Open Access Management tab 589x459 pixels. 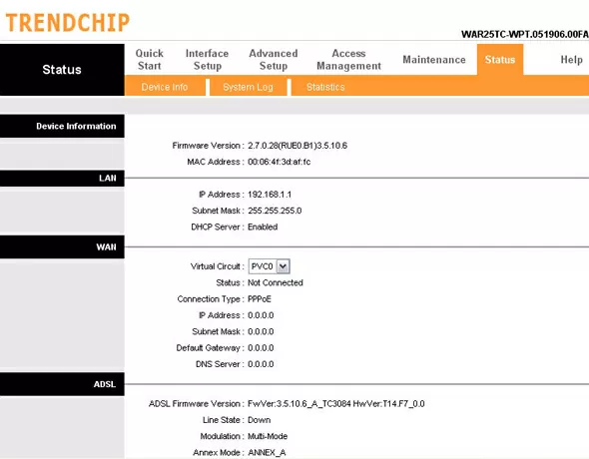pyautogui.click(x=348, y=60)
